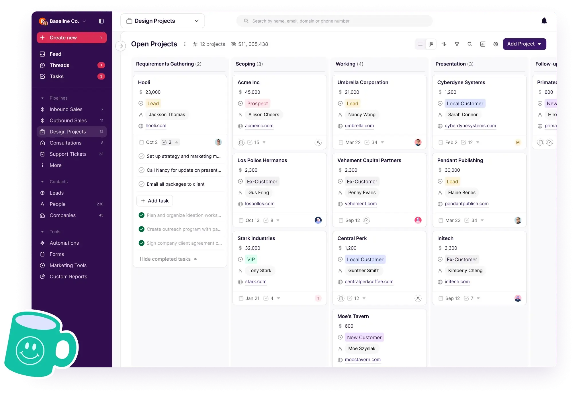Viewport: 577px width, 396px height.
Task: Collapse the Pipelines sidebar section
Action: pyautogui.click(x=42, y=98)
